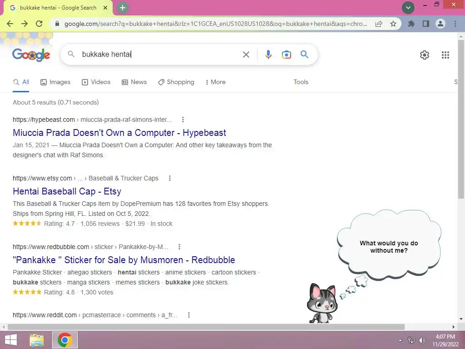Open three-dot menu beside etsy.com URL
Screen dimensions: 465x349
coord(170,178)
